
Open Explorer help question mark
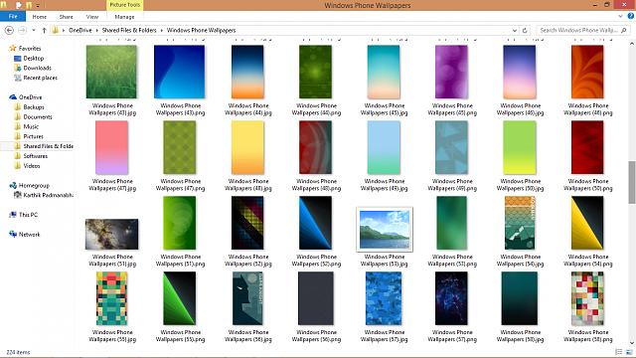click(x=631, y=16)
